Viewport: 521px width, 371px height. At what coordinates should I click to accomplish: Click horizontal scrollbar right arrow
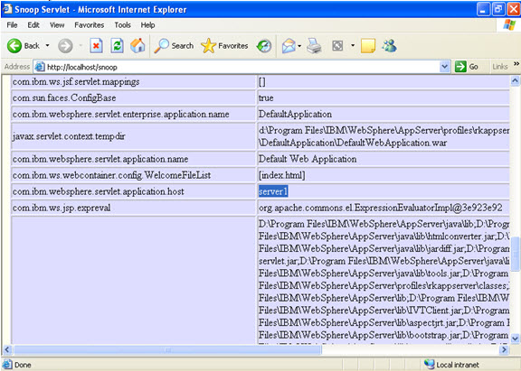(x=505, y=349)
